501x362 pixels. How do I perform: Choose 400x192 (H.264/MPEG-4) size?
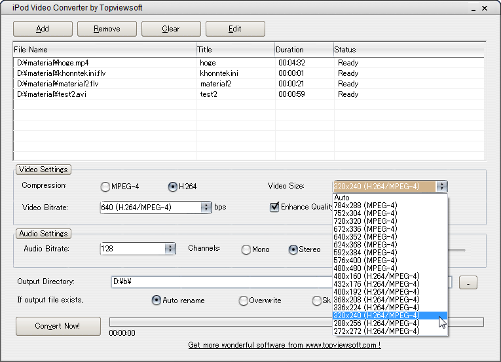pos(390,292)
